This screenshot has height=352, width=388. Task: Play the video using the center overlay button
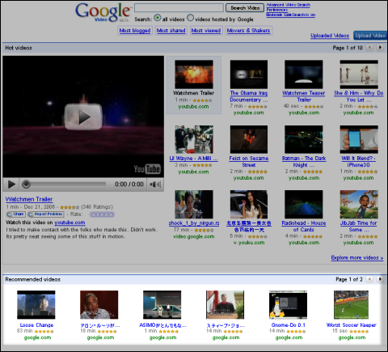click(x=83, y=117)
